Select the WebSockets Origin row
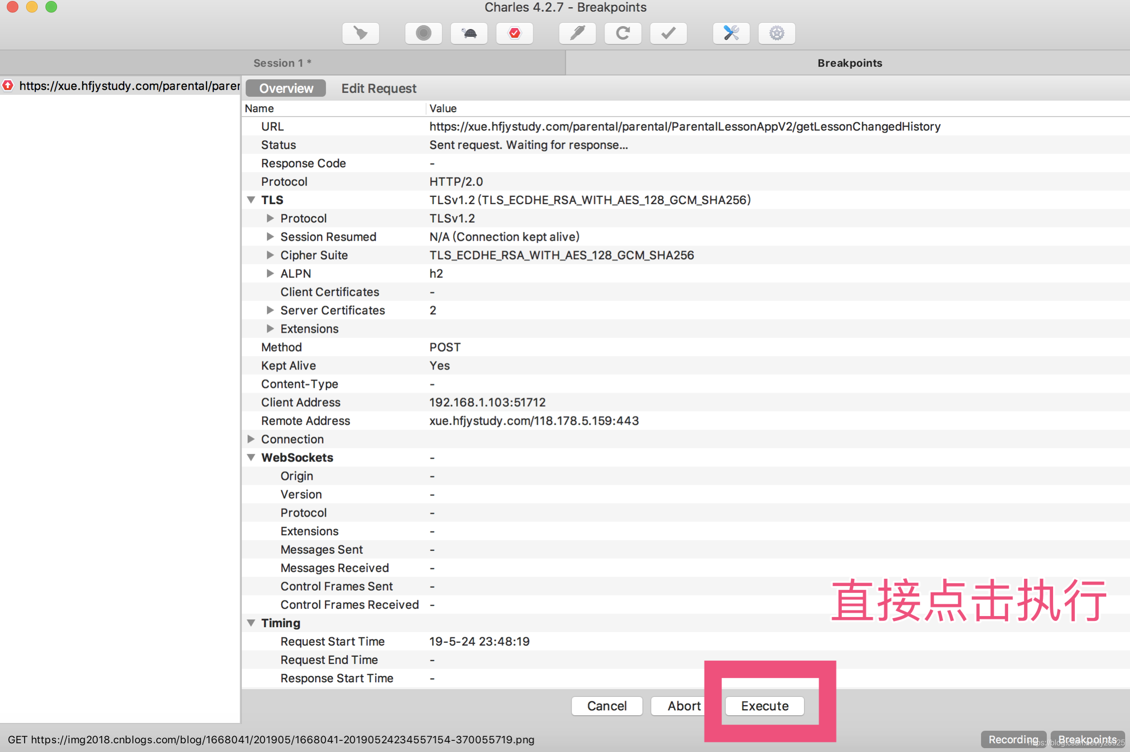Viewport: 1130px width, 752px height. 686,476
